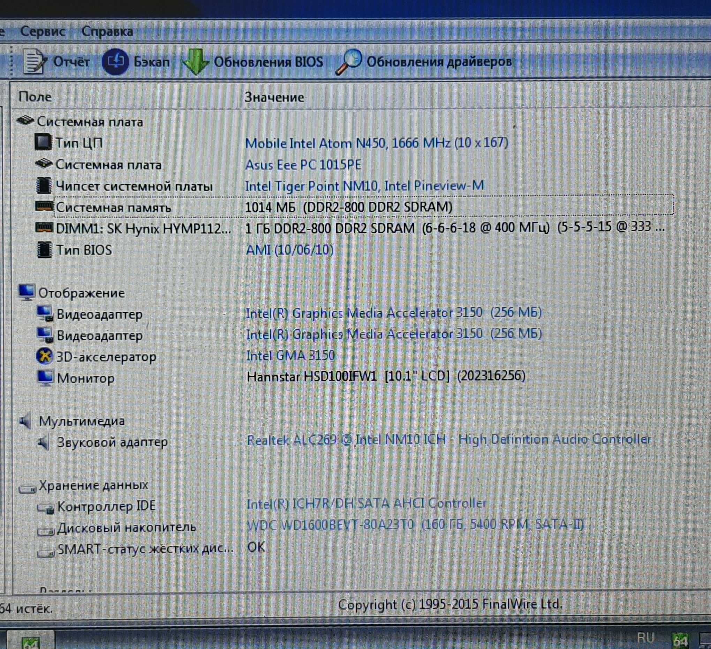Open Intel Tiger Point NM10 chipset link
711x649 pixels.
tap(365, 186)
